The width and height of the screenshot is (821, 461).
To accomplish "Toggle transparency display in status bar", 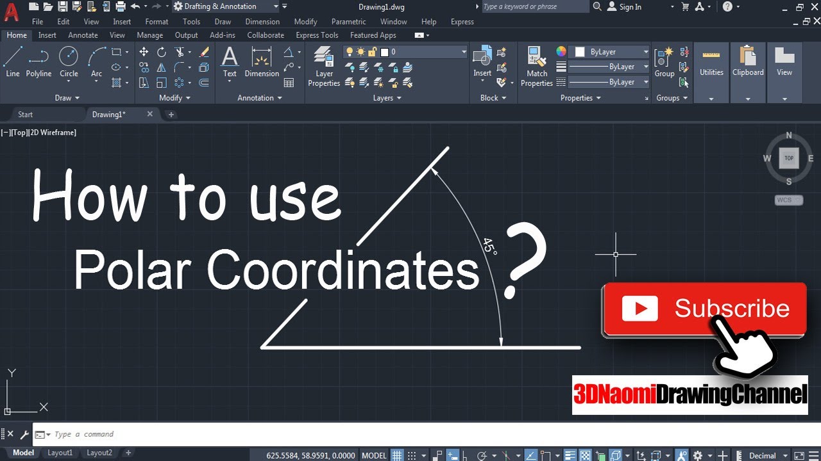I will [x=586, y=455].
